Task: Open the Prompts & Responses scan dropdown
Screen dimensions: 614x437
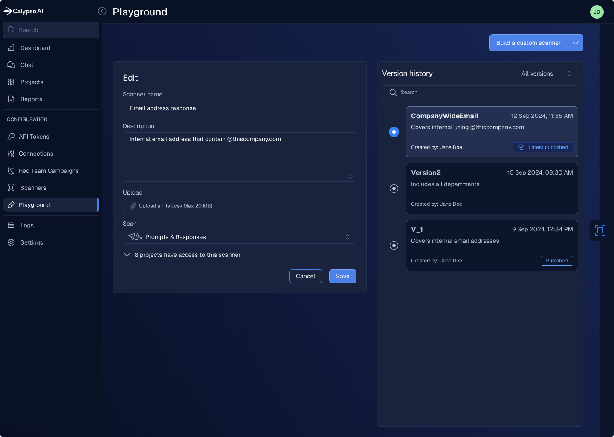Action: click(239, 237)
